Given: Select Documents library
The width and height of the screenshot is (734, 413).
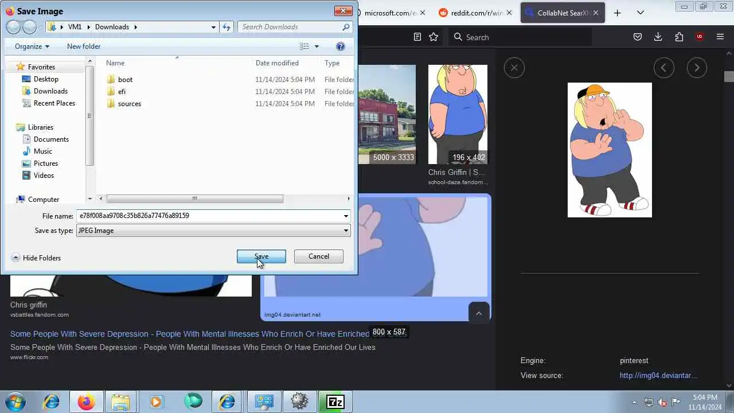Looking at the screenshot, I should (51, 139).
